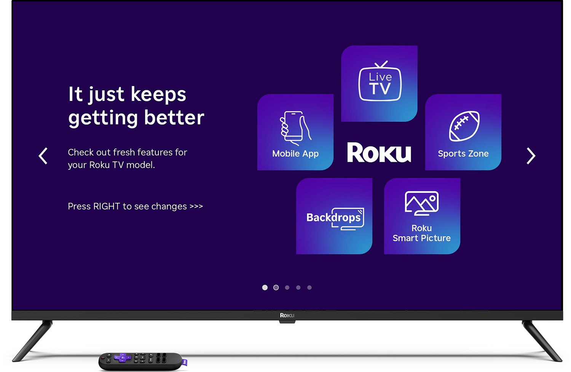571x372 pixels.
Task: Select the second carousel page dot
Action: pos(276,287)
